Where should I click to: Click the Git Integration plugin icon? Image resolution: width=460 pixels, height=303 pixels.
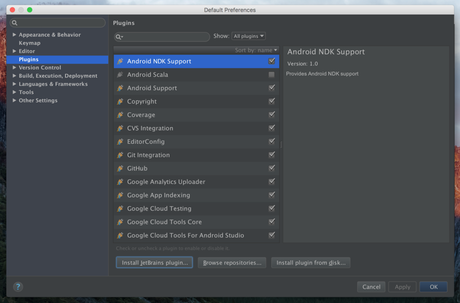[x=120, y=155]
